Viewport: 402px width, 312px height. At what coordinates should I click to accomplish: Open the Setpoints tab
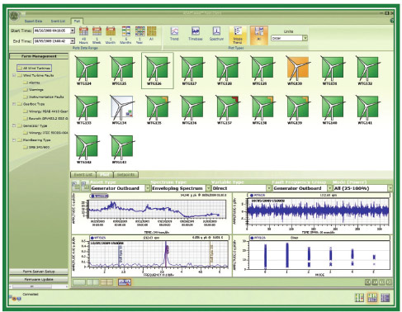click(x=125, y=175)
